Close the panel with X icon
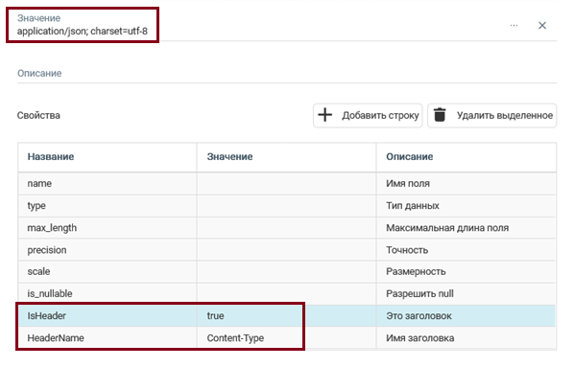The width and height of the screenshot is (574, 367). pyautogui.click(x=542, y=26)
